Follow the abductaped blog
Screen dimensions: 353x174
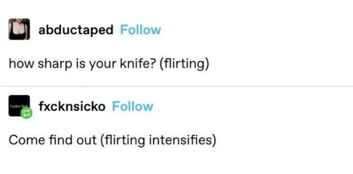click(140, 30)
